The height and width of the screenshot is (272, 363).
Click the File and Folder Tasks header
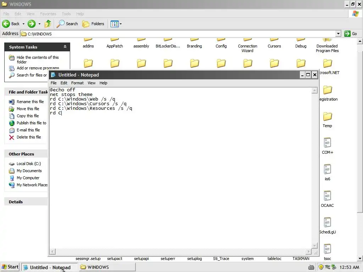26,92
